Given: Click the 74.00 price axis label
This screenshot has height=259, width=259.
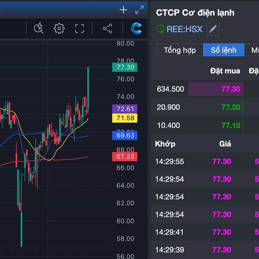Looking at the screenshot, I should click(x=125, y=97).
